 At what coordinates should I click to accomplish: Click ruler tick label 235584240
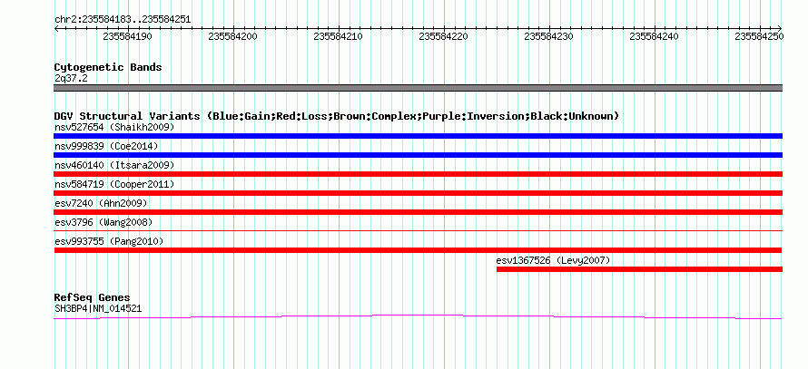654,36
